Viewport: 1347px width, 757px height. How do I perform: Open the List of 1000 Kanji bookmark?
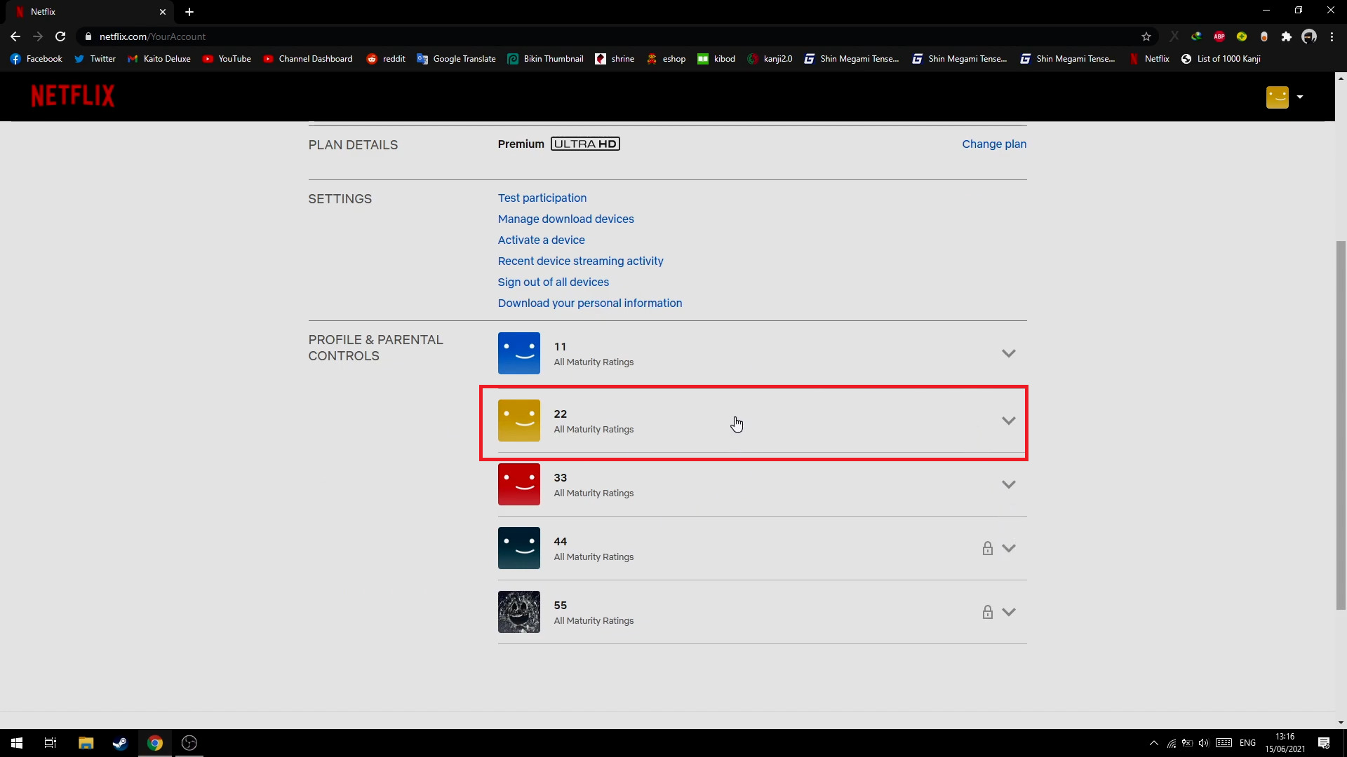point(1221,59)
